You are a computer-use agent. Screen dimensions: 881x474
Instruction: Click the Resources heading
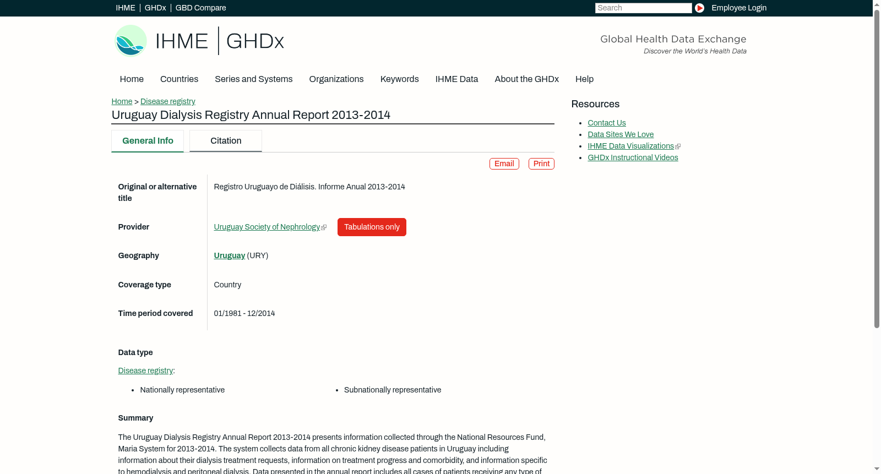pos(595,104)
